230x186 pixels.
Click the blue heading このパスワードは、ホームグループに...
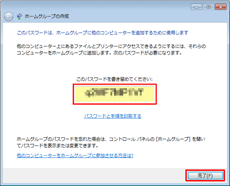103,33
